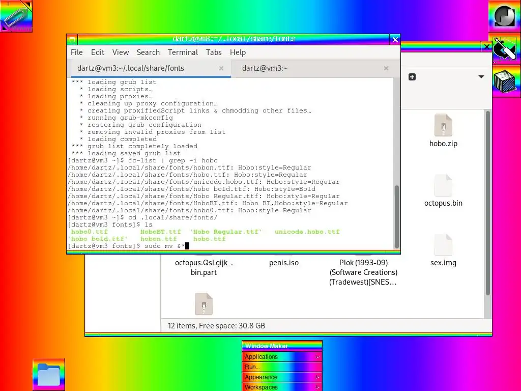Select the hobo.zip file icon

[x=443, y=125]
